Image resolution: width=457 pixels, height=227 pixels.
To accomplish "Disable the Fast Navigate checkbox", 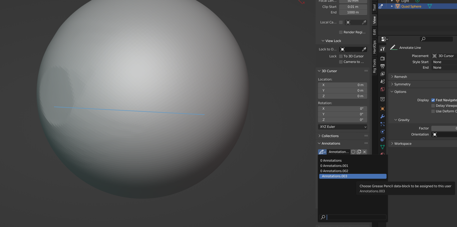I will pyautogui.click(x=433, y=100).
